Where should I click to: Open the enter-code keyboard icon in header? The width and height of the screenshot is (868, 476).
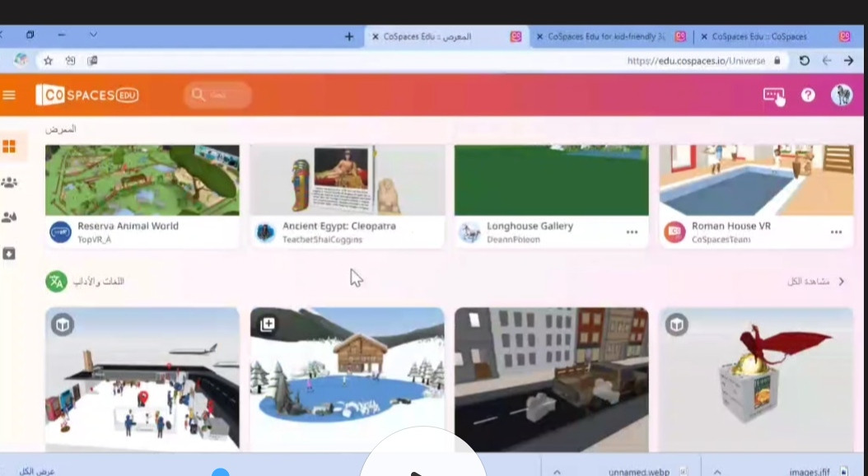coord(773,96)
